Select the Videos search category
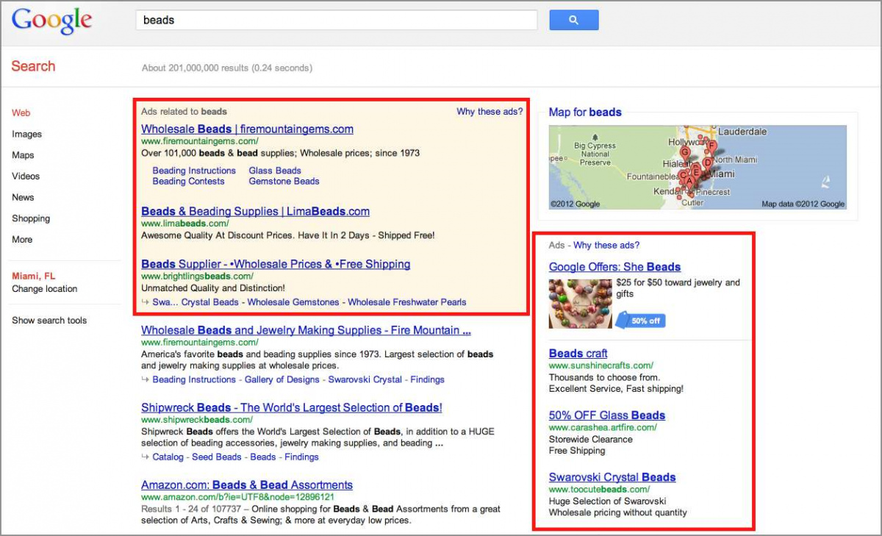 pyautogui.click(x=26, y=176)
